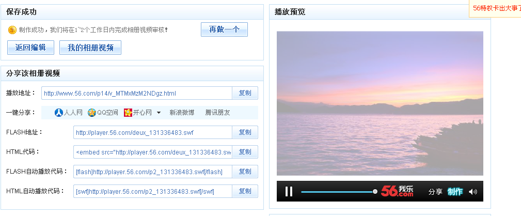Click 制作 in the player bar
The width and height of the screenshot is (521, 216).
[455, 192]
